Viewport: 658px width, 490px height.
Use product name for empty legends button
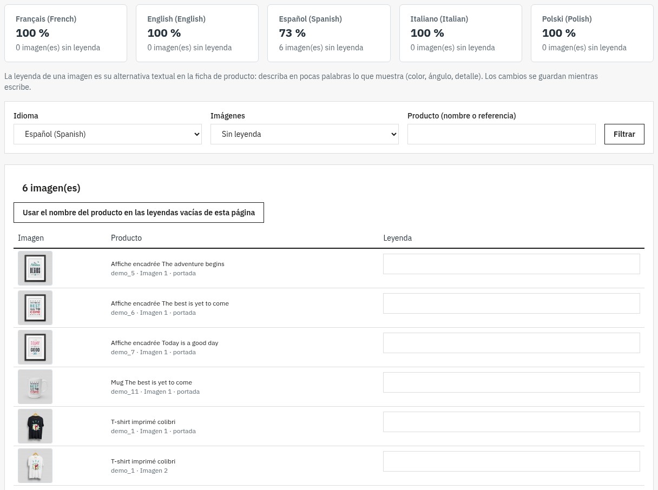(x=139, y=213)
